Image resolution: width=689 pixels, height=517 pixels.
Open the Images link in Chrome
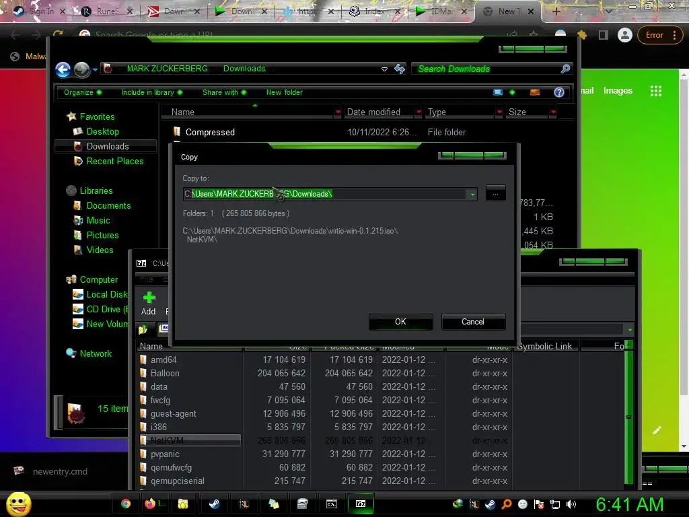tap(618, 91)
